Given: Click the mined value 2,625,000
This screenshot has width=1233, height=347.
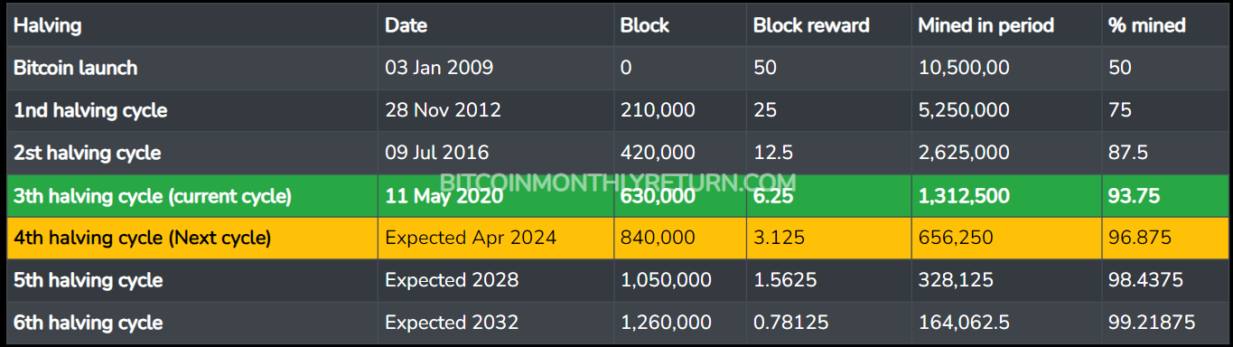Looking at the screenshot, I should [x=964, y=153].
